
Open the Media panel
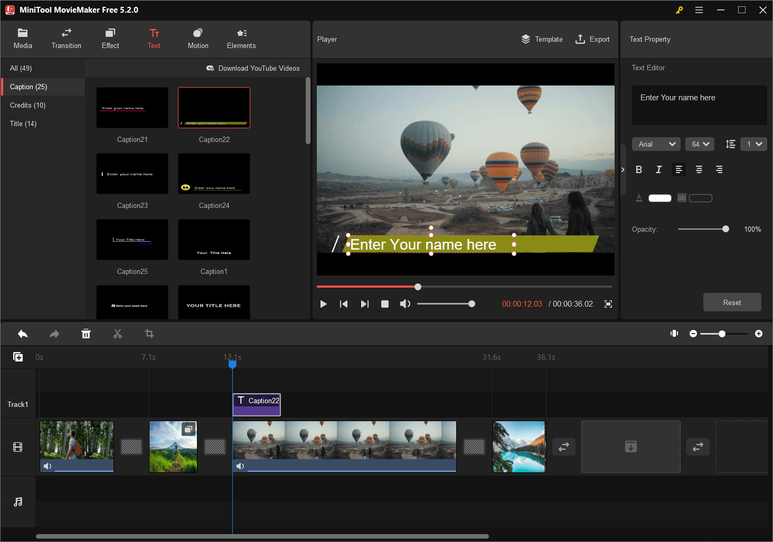pos(23,39)
